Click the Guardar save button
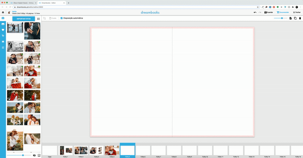The width and height of the screenshot is (303, 158). tap(269, 12)
